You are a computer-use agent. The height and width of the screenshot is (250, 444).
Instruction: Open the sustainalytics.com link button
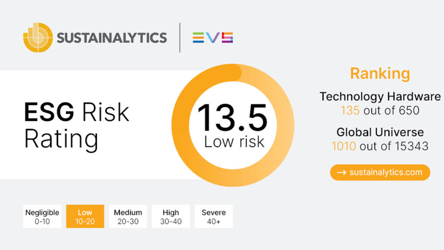click(x=380, y=172)
